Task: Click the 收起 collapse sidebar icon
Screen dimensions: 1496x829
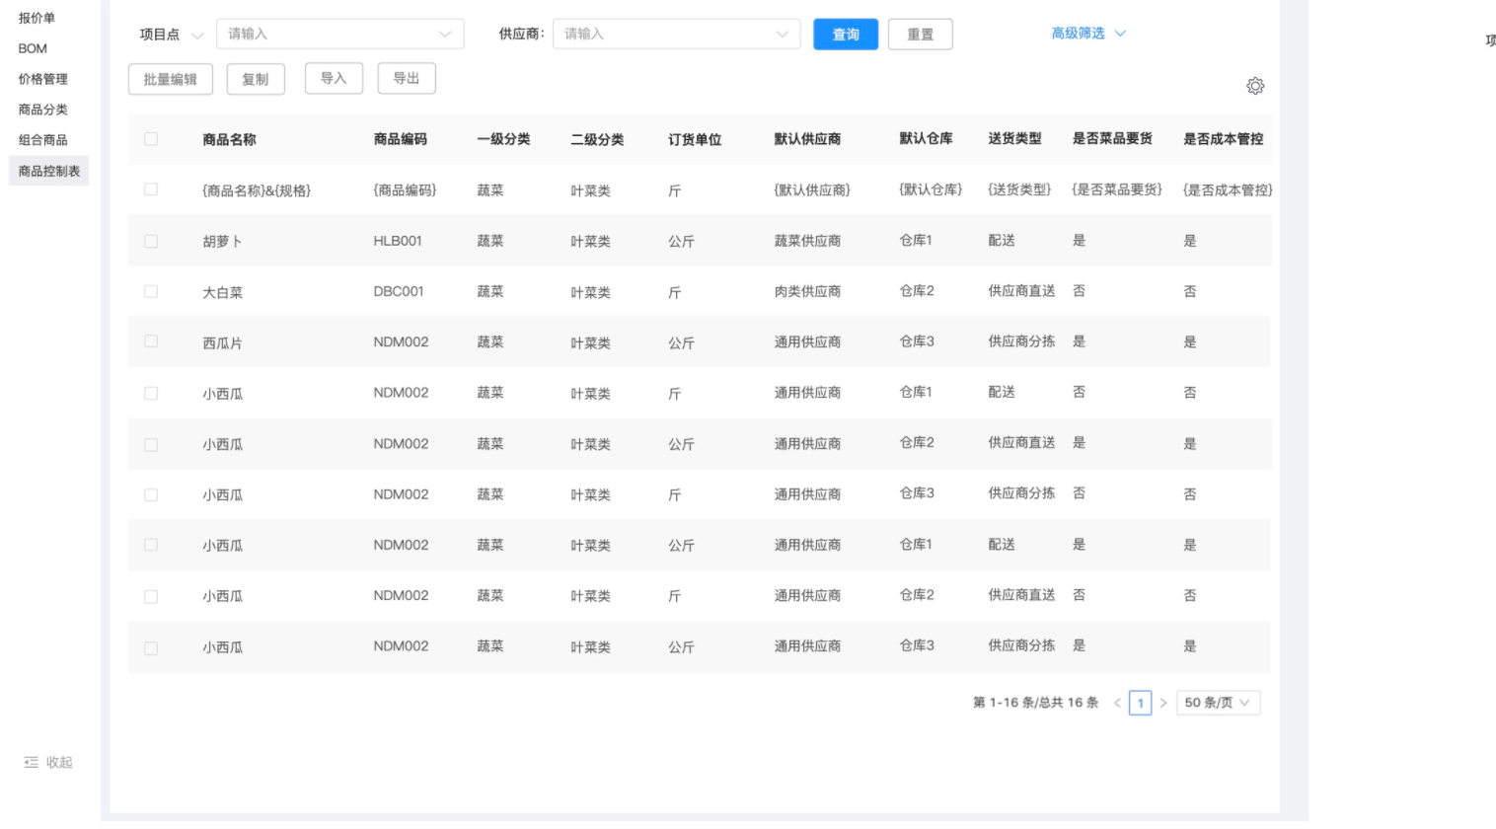Action: click(31, 762)
